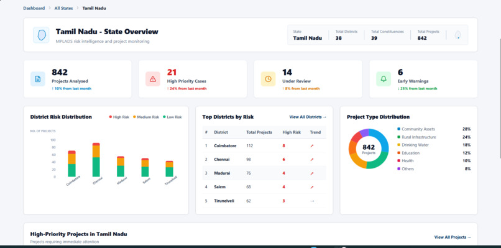Click the Trend column header

tap(315, 132)
